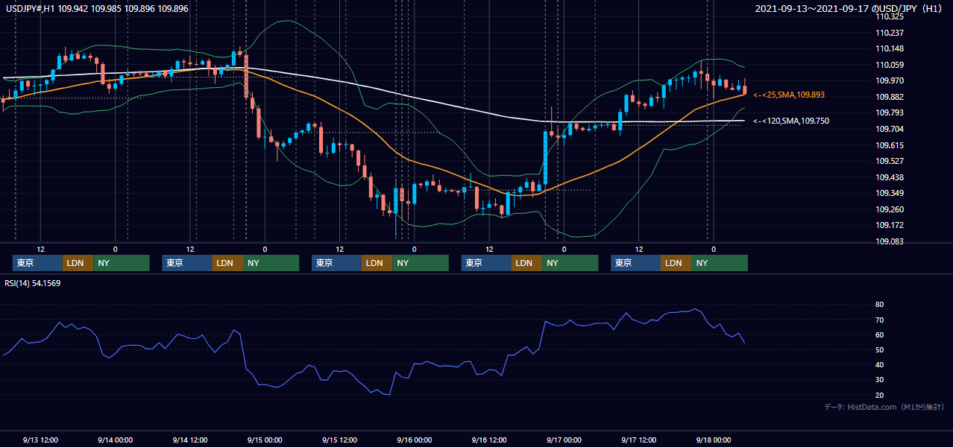This screenshot has height=447, width=953.
Task: Click price axis value 109.083
Action: 890,241
